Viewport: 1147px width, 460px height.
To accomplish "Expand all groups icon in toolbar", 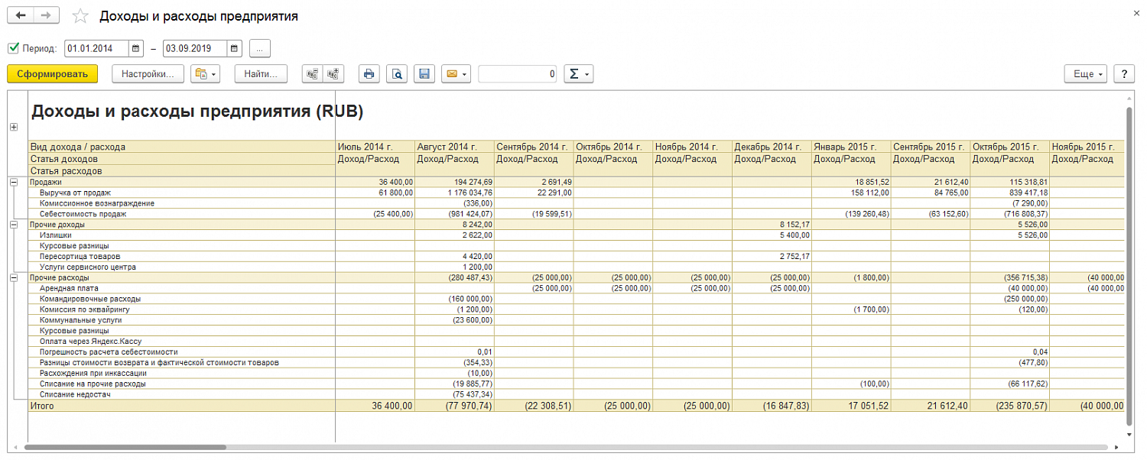I will click(333, 74).
